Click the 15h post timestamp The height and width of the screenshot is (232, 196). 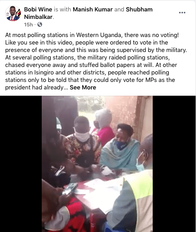28,24
